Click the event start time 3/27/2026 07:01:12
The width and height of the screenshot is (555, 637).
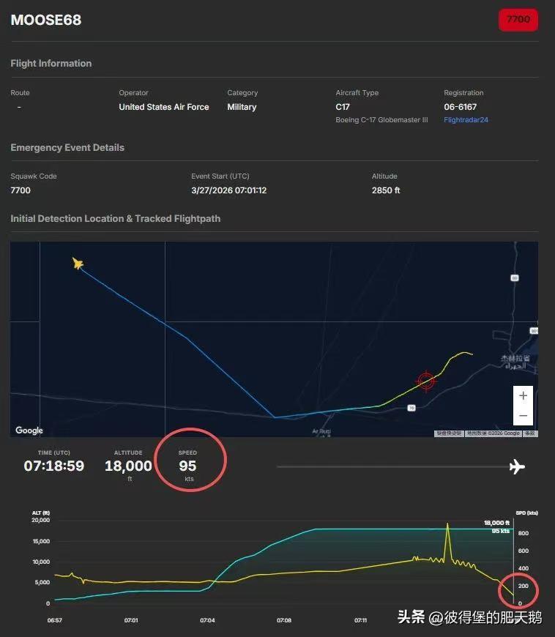click(x=228, y=190)
